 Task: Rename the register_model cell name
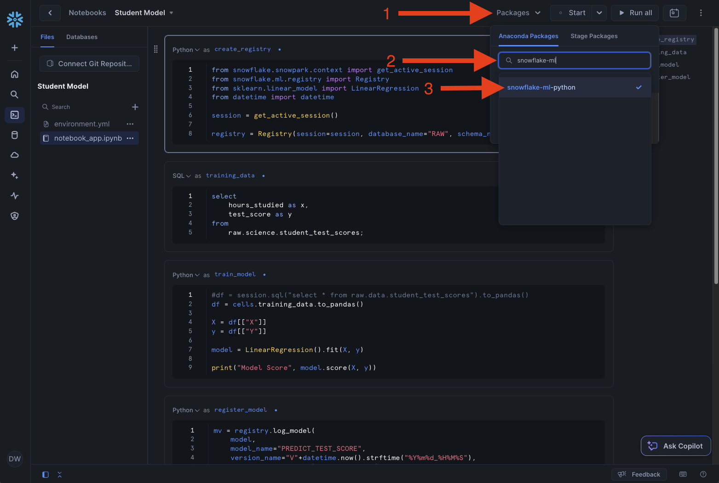pyautogui.click(x=241, y=410)
